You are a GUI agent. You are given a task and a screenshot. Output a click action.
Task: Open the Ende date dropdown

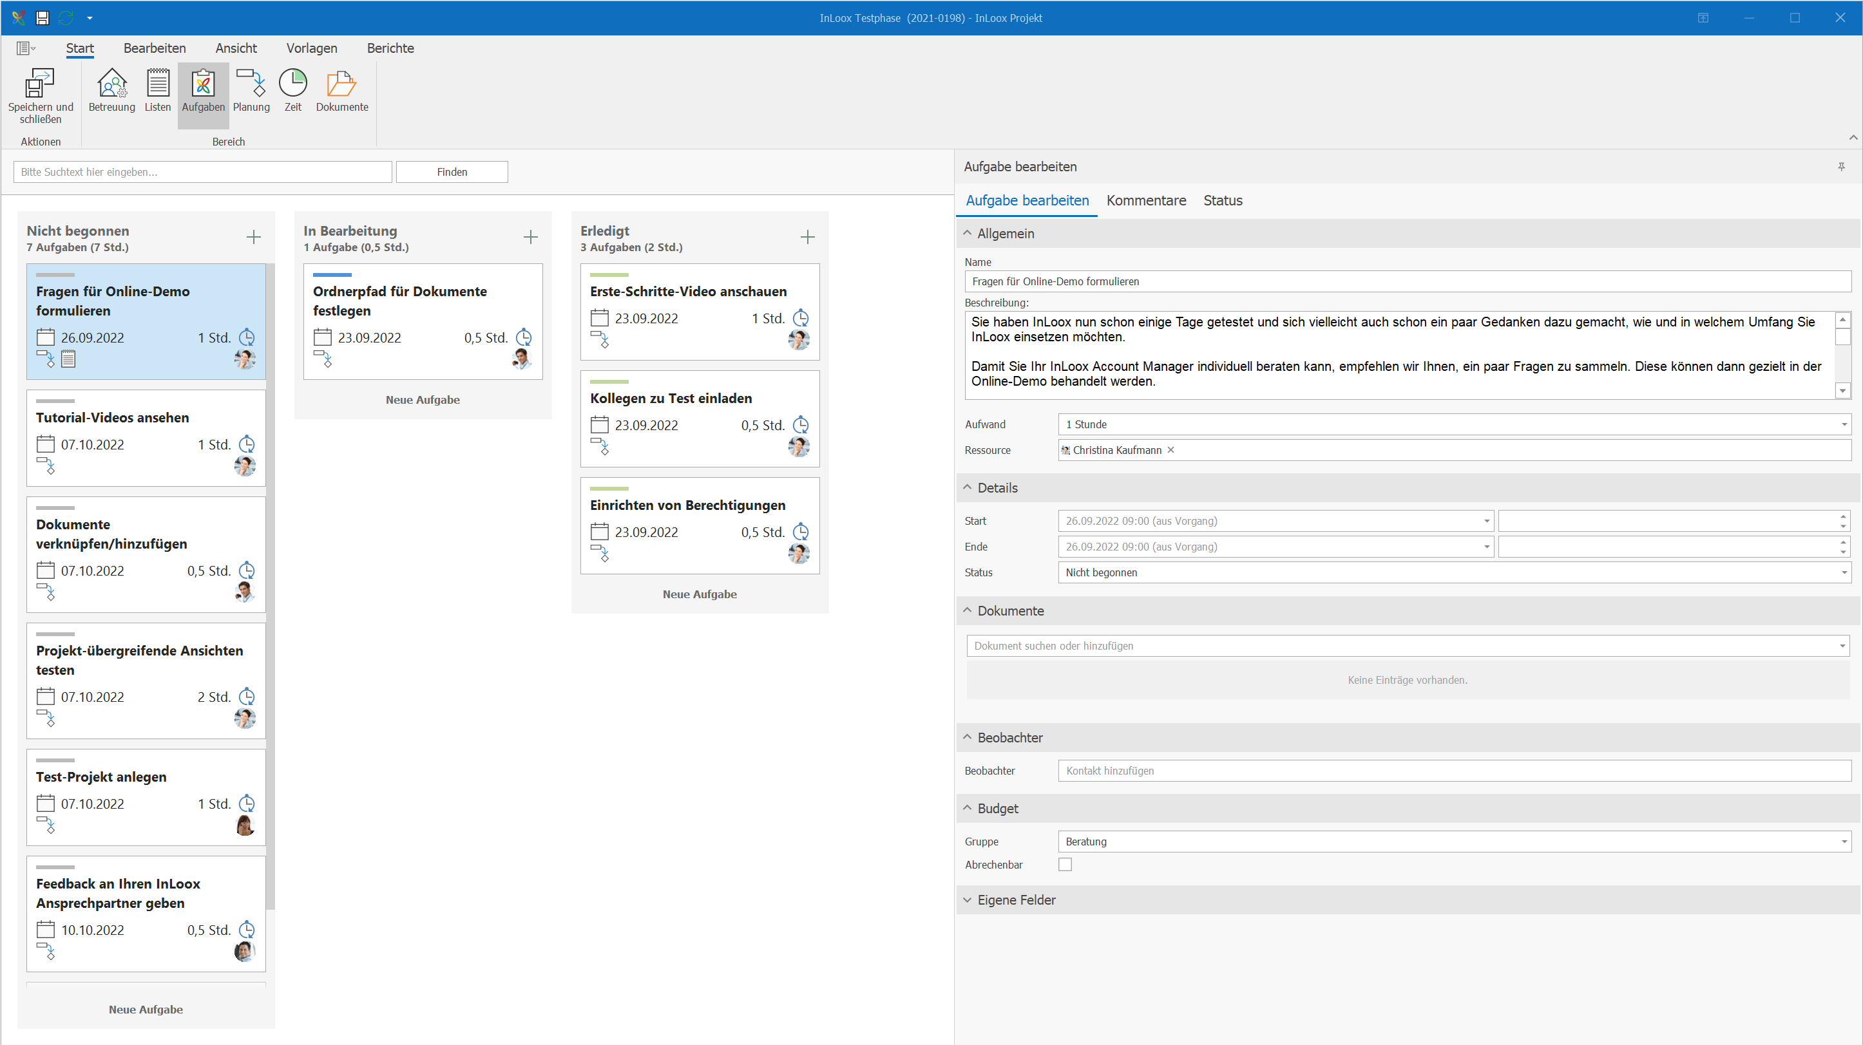coord(1487,547)
